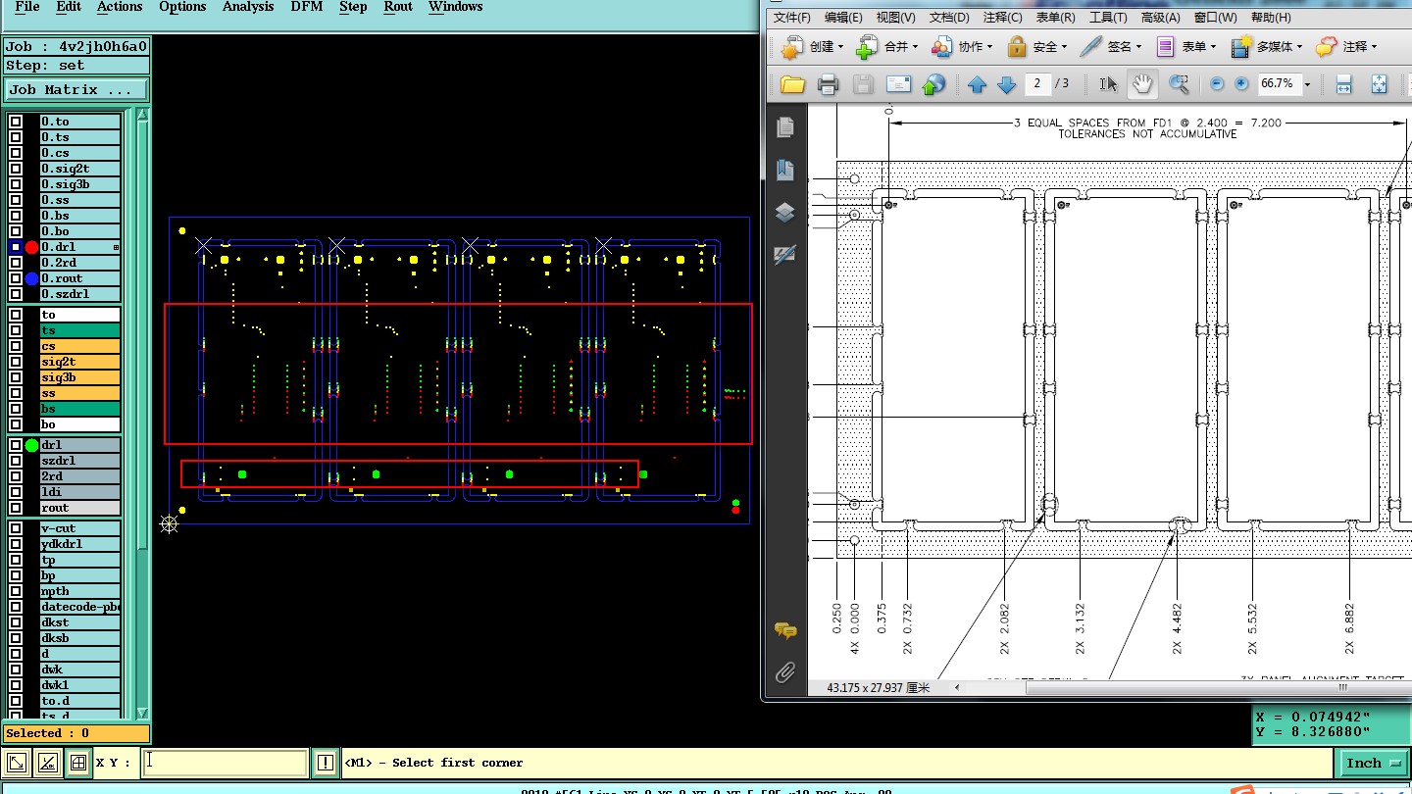1412x794 pixels.
Task: Open the Layers panel in PDF sidebar
Action: coord(784,213)
